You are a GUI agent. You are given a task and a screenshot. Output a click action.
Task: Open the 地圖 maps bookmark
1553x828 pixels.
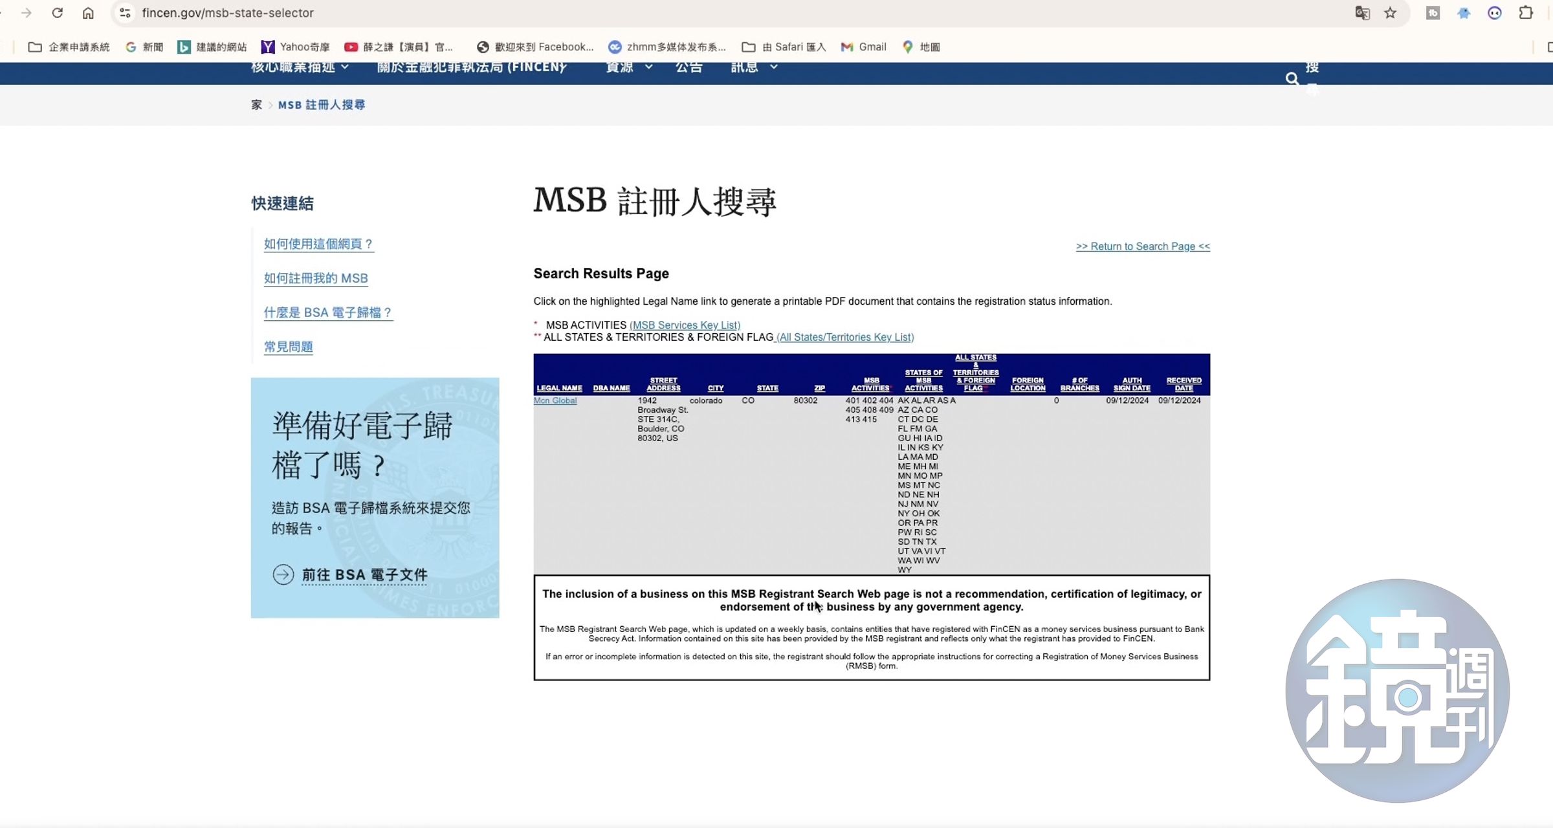point(921,47)
